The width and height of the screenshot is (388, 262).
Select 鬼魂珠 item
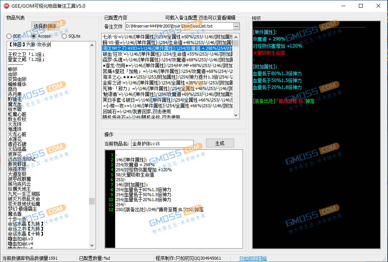tap(15, 129)
